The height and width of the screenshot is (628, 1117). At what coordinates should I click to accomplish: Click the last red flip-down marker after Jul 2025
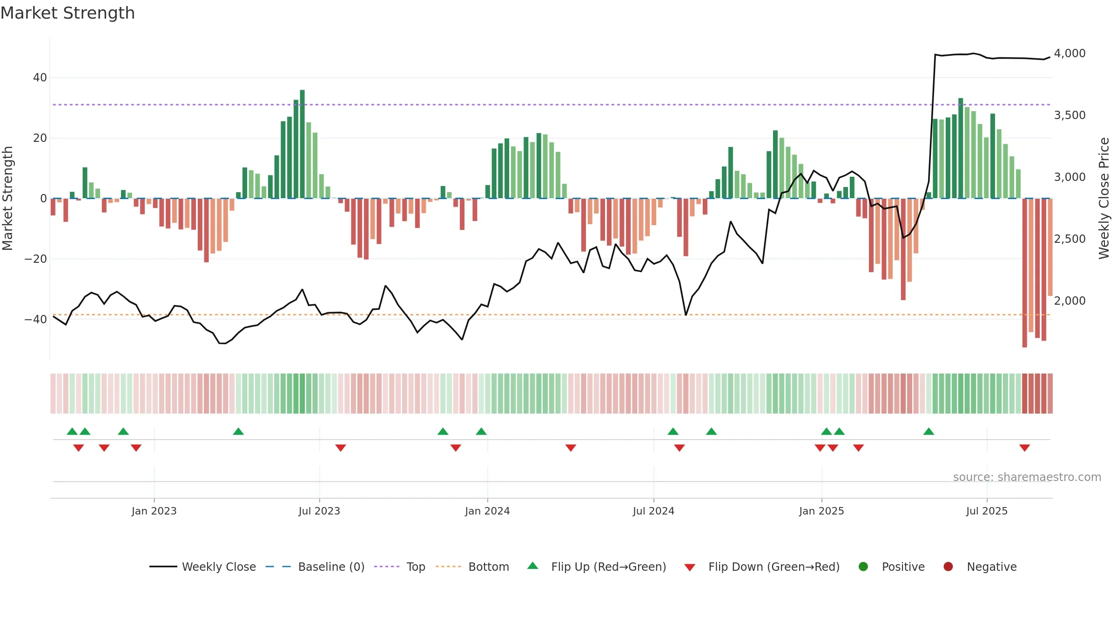(x=1024, y=448)
